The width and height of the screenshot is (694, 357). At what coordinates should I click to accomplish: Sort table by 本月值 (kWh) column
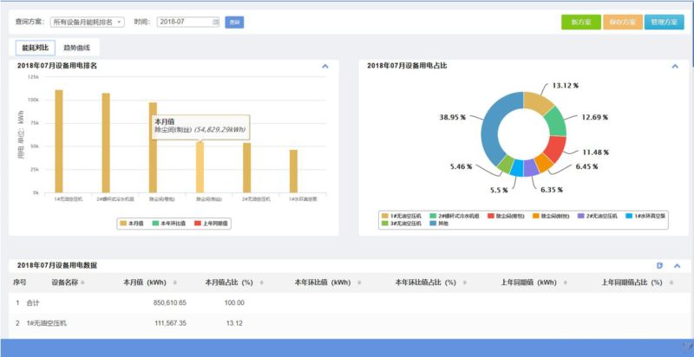click(176, 282)
